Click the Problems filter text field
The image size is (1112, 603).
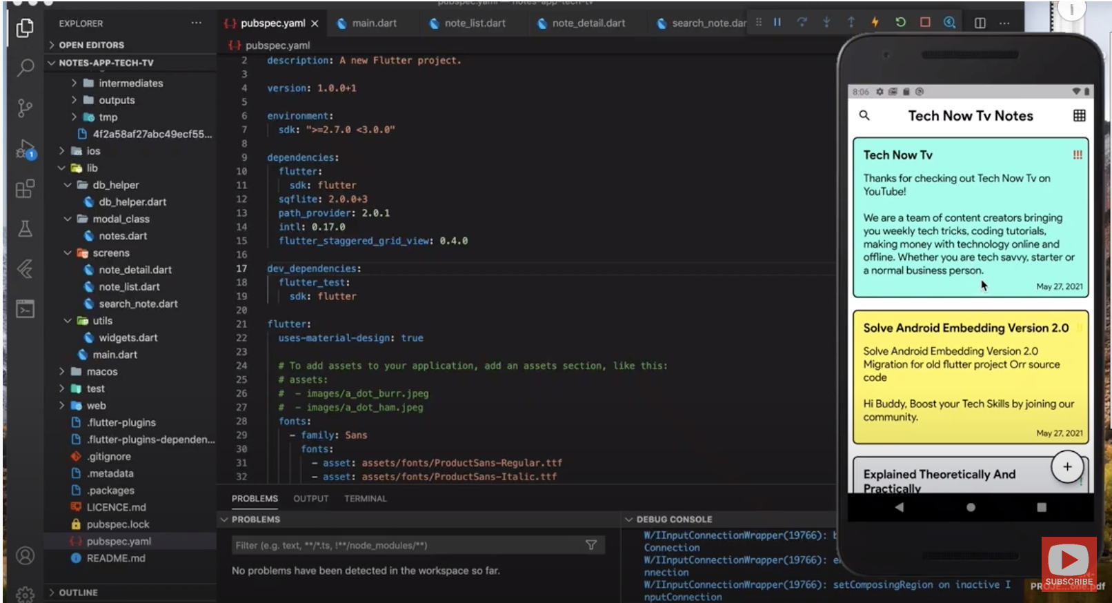click(x=407, y=545)
